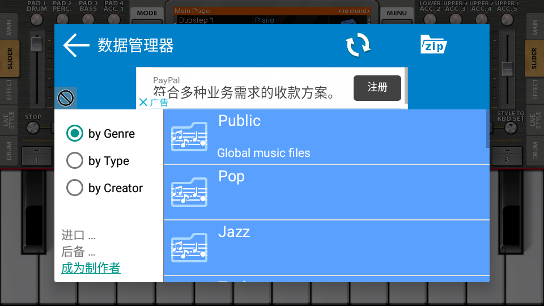The image size is (544, 306).
Task: Open the Pop genre folder icon
Action: tap(189, 192)
